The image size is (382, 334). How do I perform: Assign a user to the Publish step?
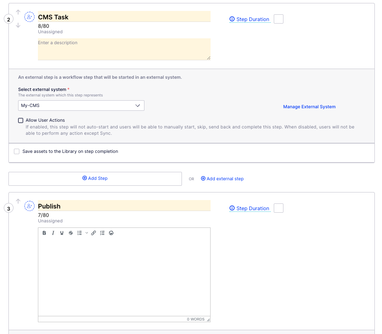(x=29, y=206)
